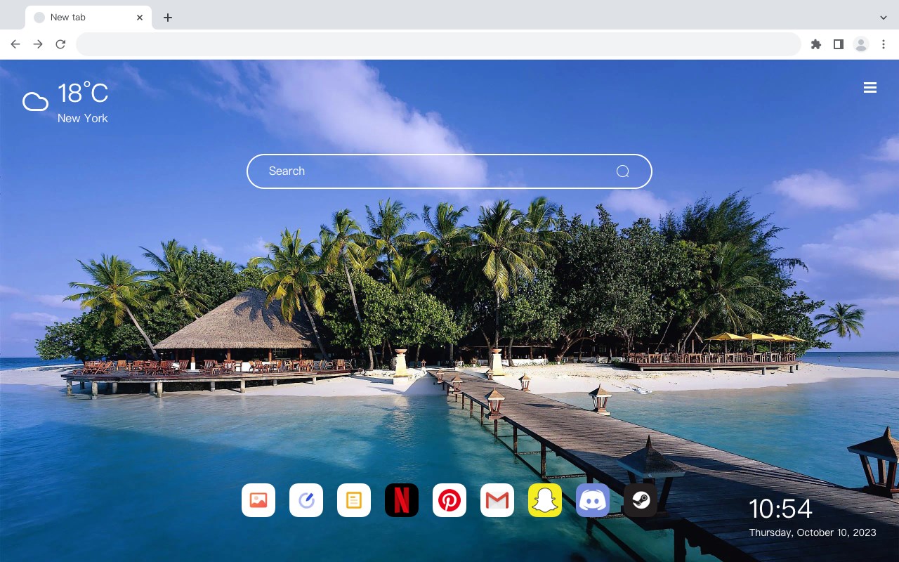
Task: Focus the browser address bar
Action: pos(438,44)
